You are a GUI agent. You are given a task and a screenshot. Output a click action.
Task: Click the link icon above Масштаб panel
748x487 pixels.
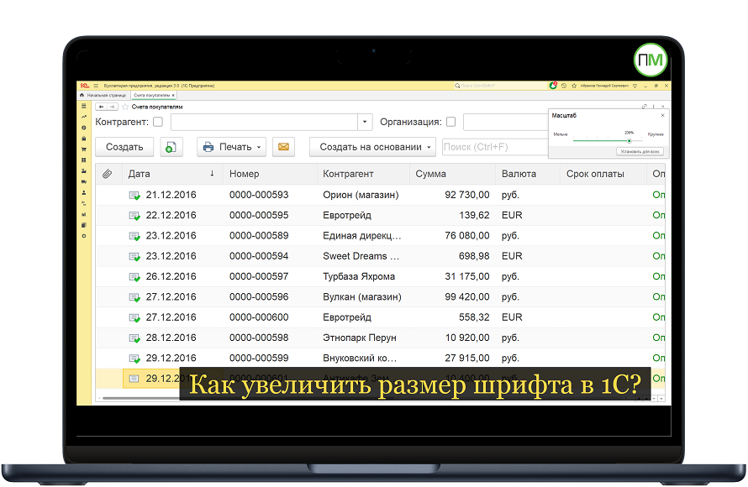pos(644,107)
